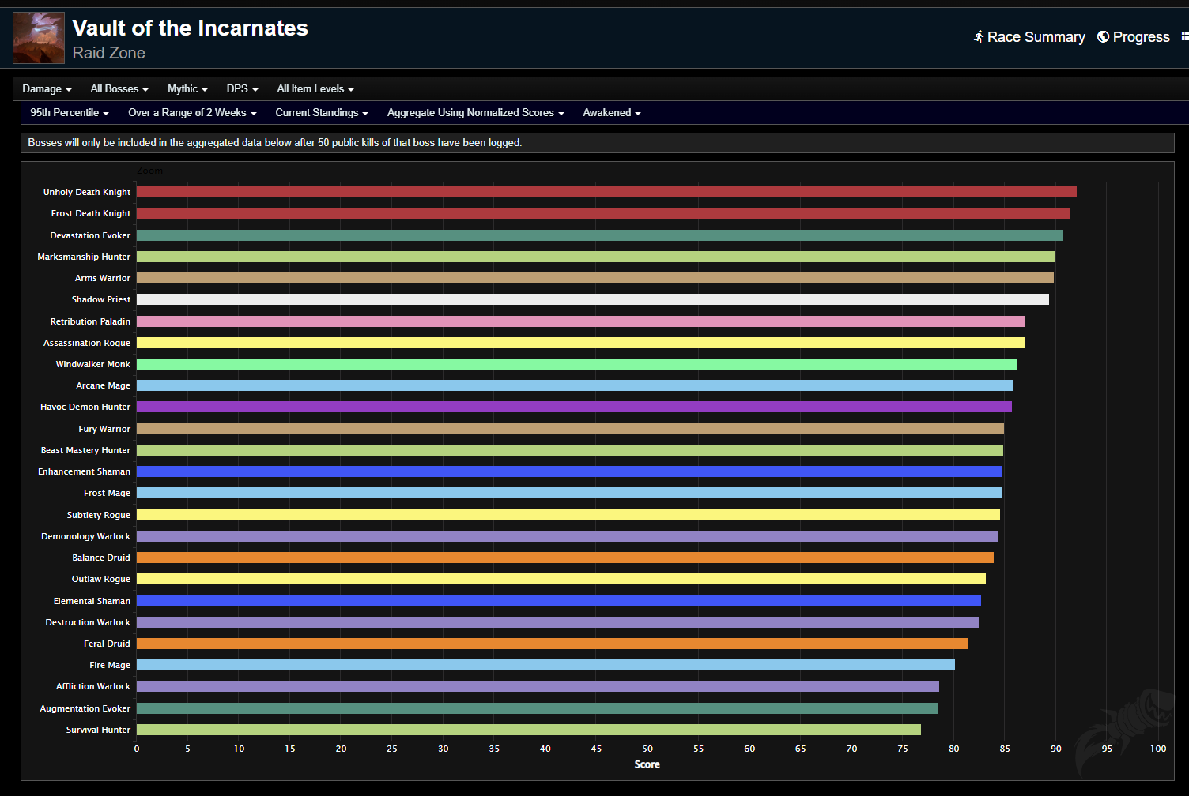Open the All Item Levels dropdown

click(315, 89)
